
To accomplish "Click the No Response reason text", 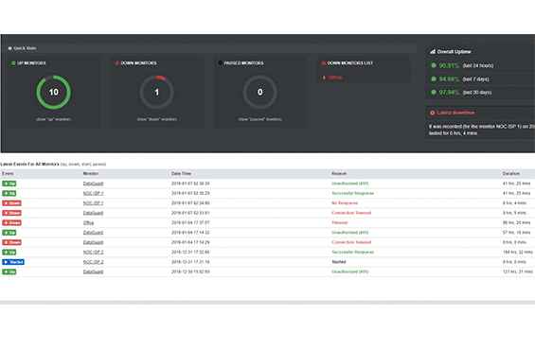I will coord(345,203).
